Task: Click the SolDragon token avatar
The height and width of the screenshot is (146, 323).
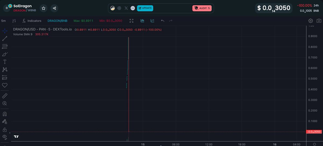Action: (7, 8)
